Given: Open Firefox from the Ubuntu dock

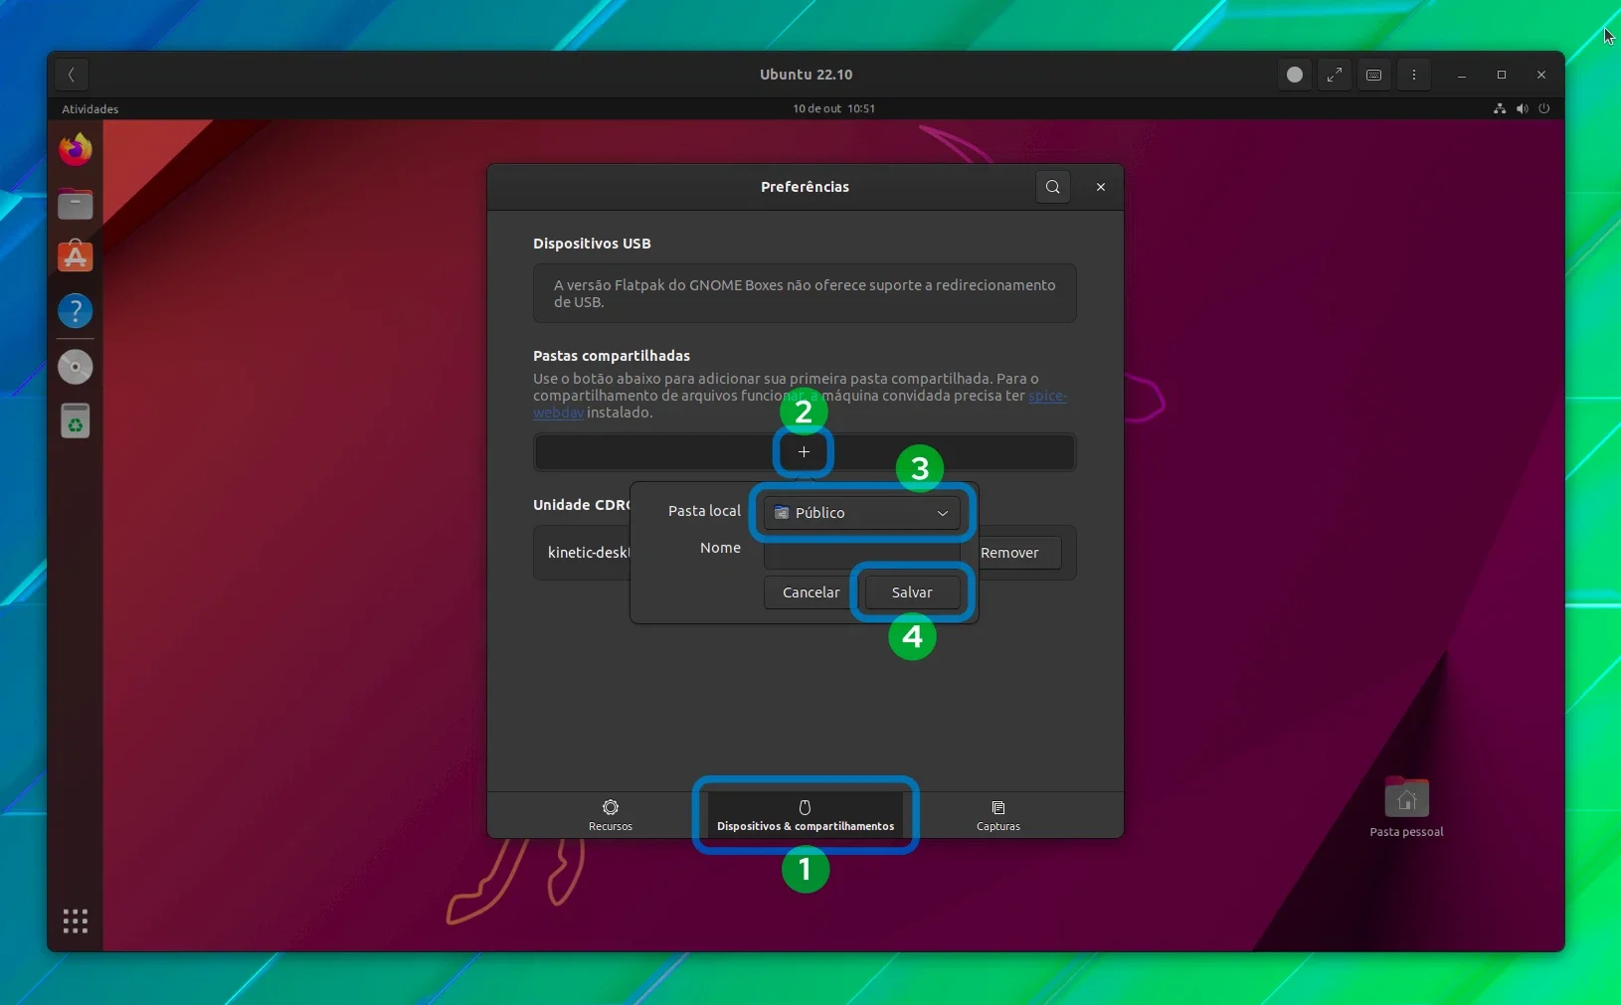Looking at the screenshot, I should 75,150.
